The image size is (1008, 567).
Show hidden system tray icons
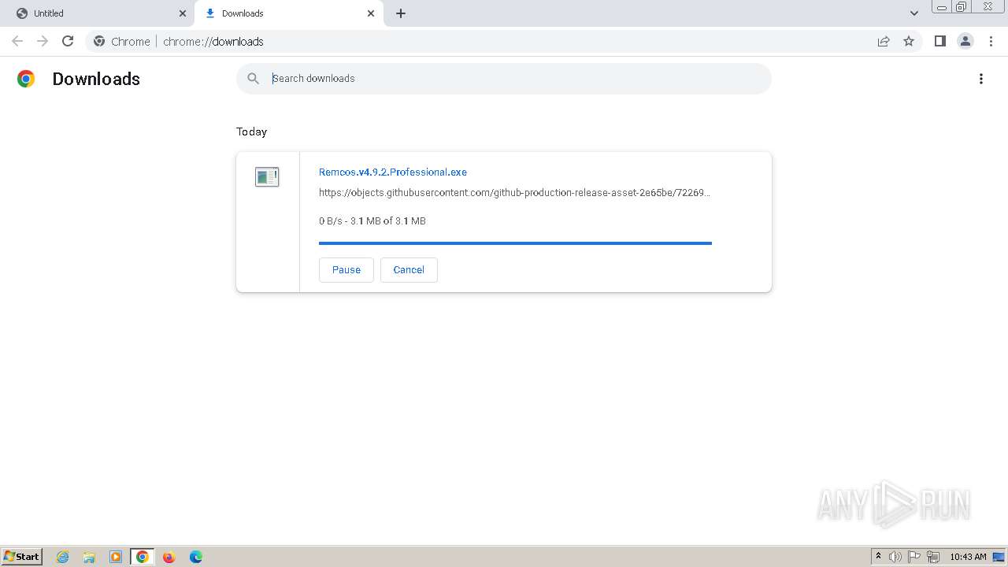pos(879,557)
